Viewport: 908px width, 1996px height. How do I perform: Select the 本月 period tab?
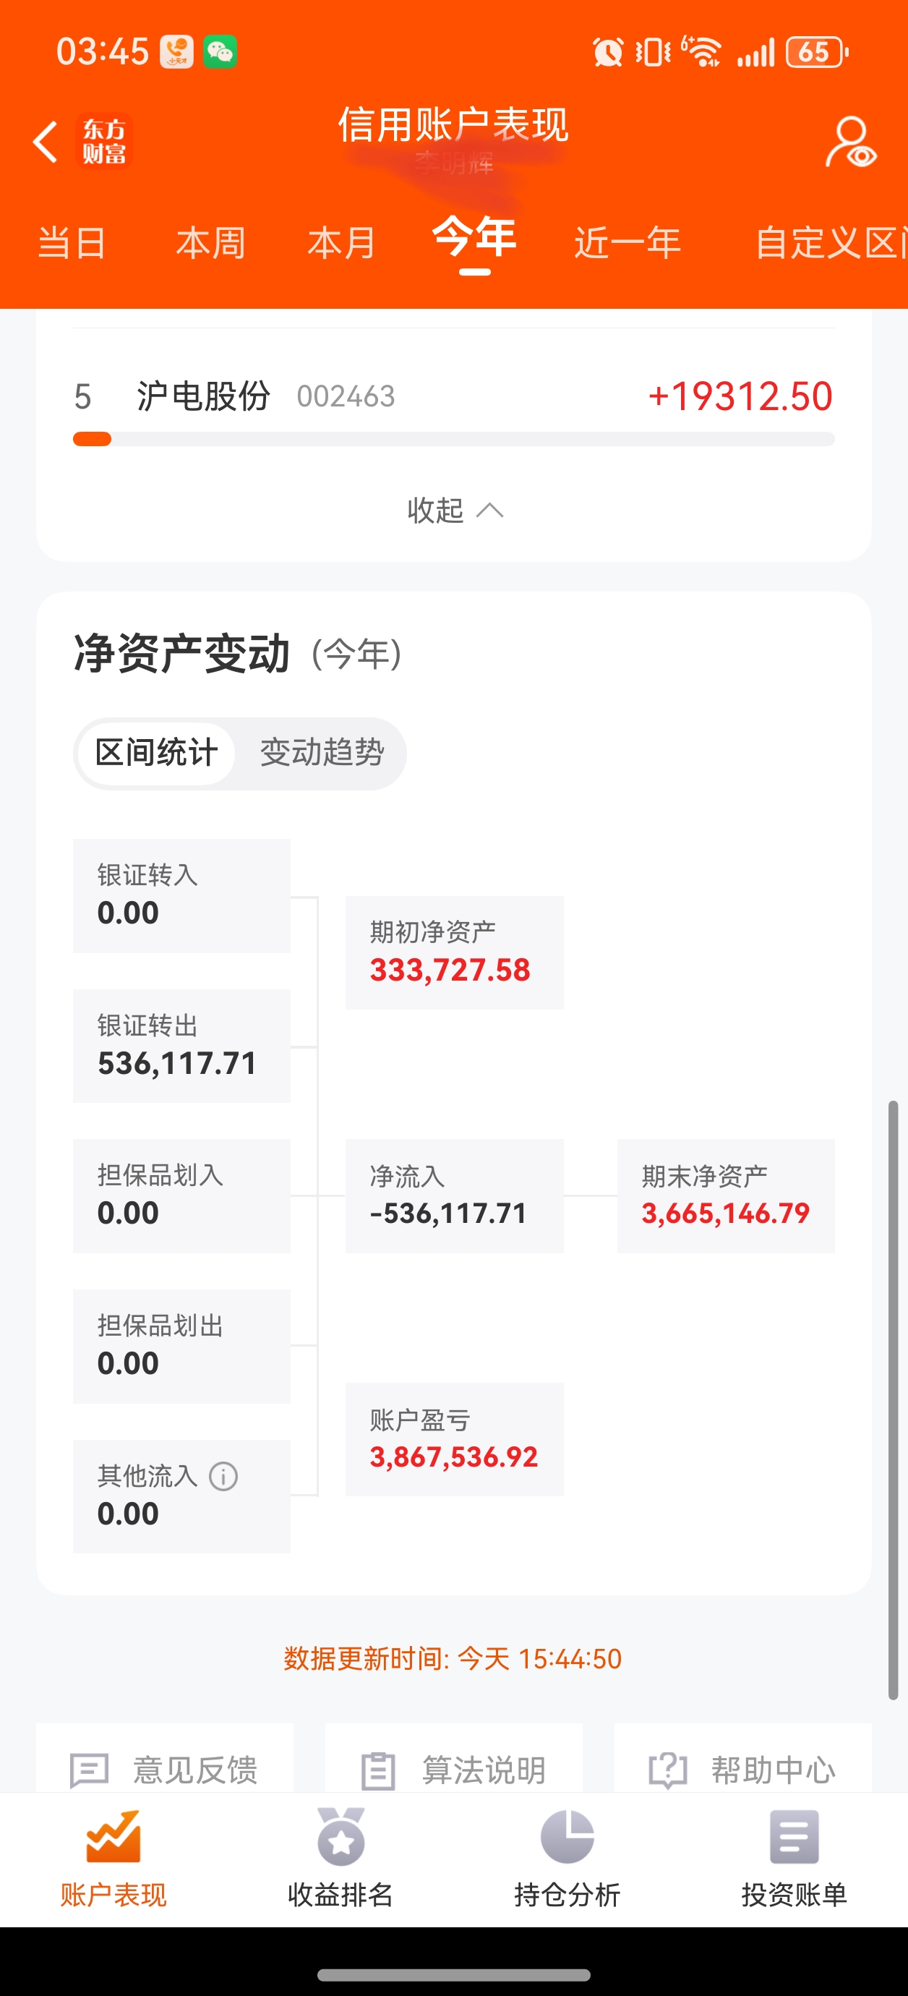(342, 243)
